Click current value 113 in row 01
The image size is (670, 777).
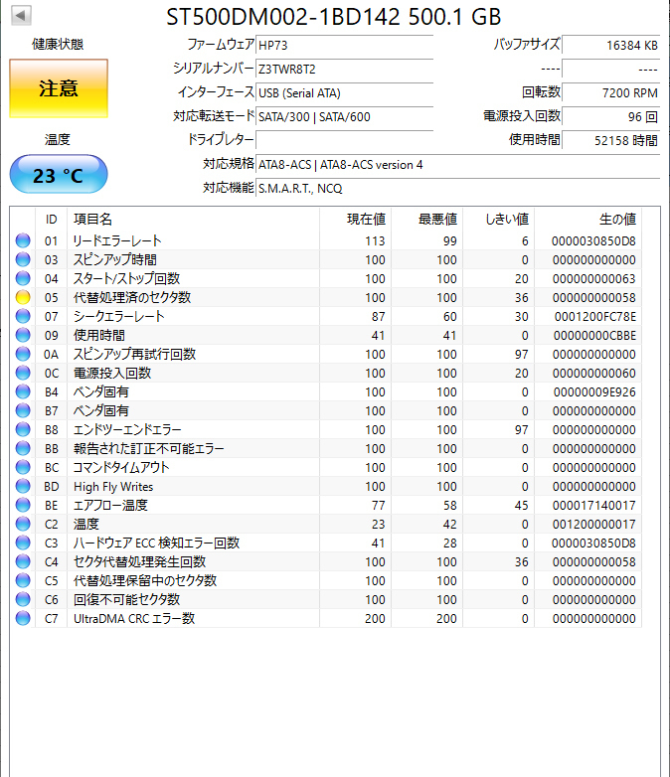[375, 240]
